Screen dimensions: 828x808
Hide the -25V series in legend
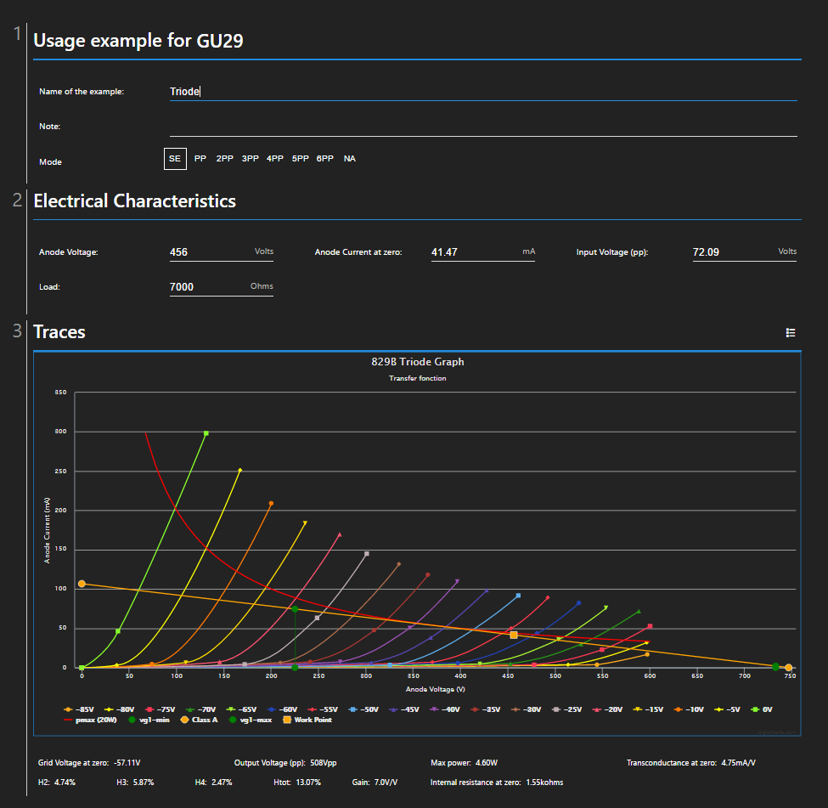point(567,709)
